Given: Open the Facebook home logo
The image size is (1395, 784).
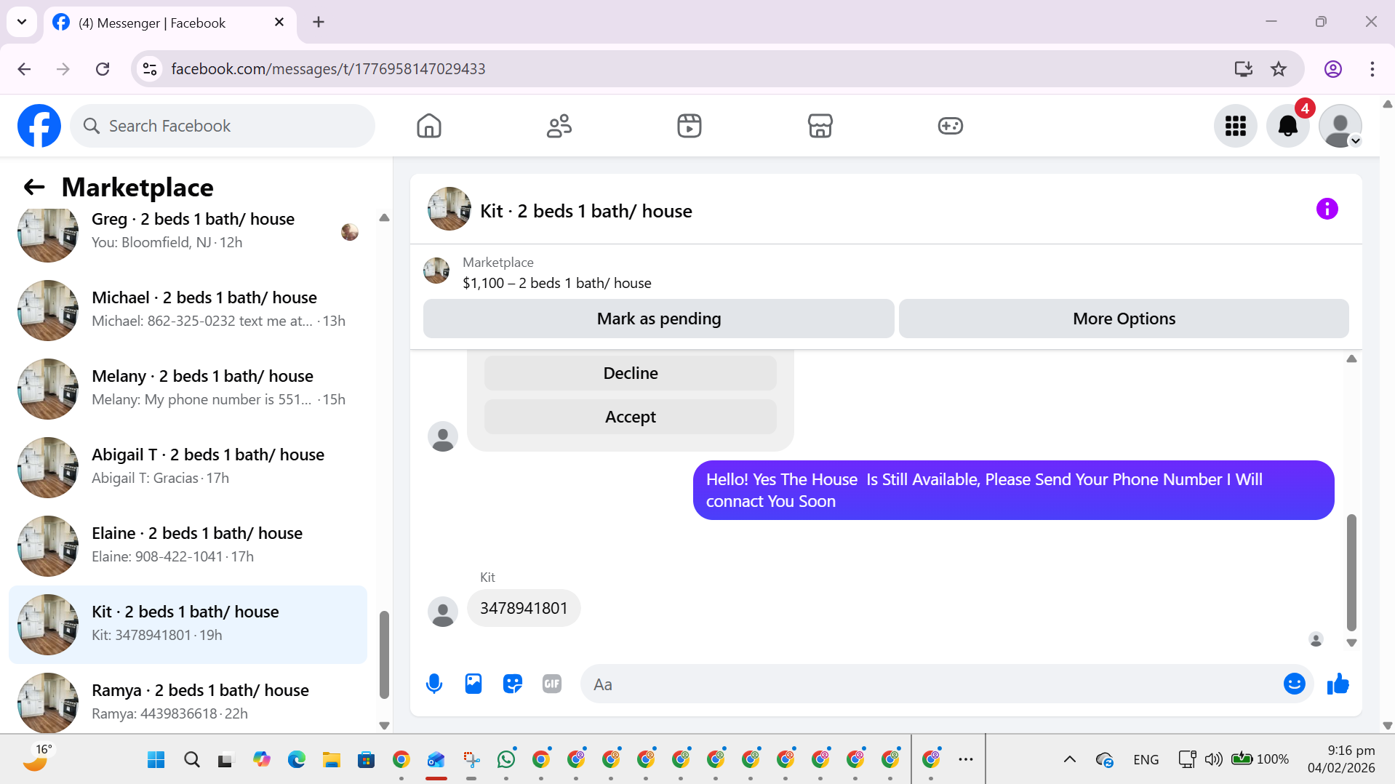Looking at the screenshot, I should click(x=39, y=126).
